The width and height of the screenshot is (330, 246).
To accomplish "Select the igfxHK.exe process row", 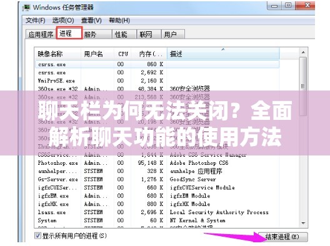I will [x=157, y=204].
